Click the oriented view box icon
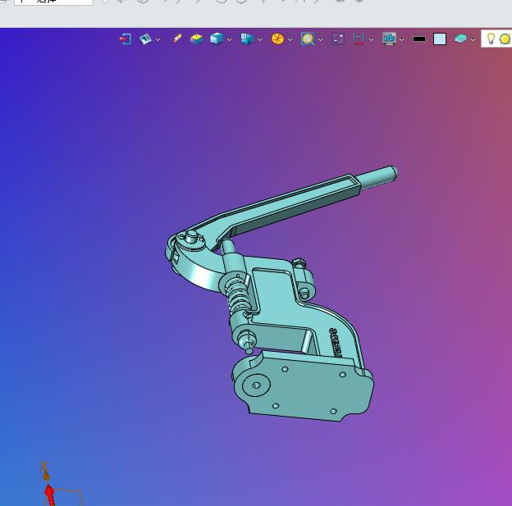Image resolution: width=512 pixels, height=506 pixels. (247, 39)
